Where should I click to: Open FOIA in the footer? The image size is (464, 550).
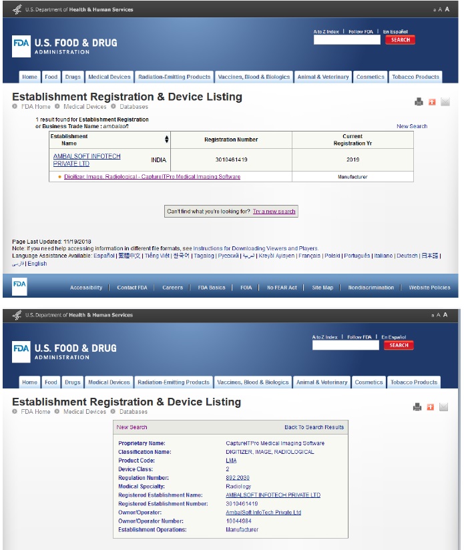246,287
